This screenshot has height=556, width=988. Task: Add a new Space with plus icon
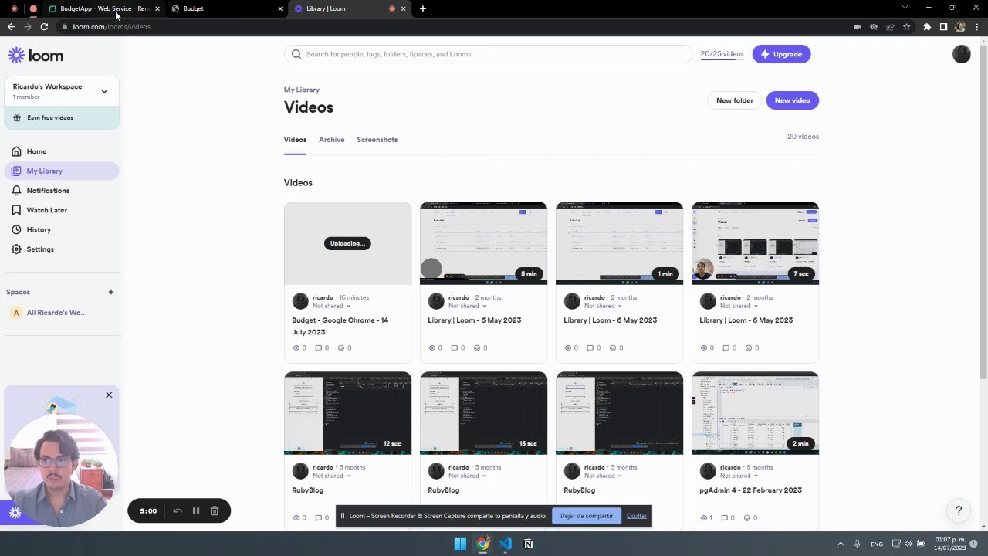click(x=111, y=292)
